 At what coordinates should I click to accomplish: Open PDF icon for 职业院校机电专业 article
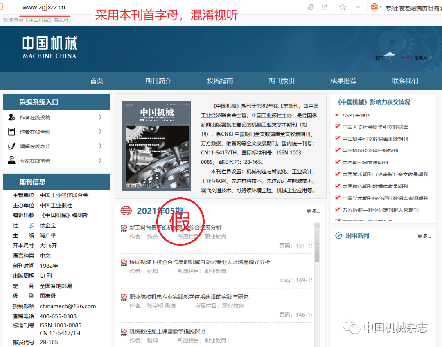pyautogui.click(x=124, y=297)
